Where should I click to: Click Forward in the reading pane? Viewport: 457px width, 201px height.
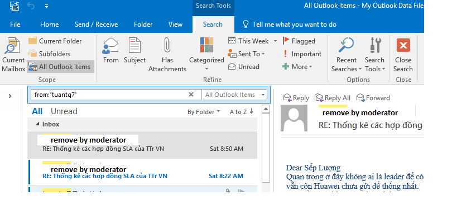tap(373, 98)
